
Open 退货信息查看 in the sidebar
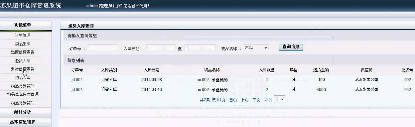[23, 69]
